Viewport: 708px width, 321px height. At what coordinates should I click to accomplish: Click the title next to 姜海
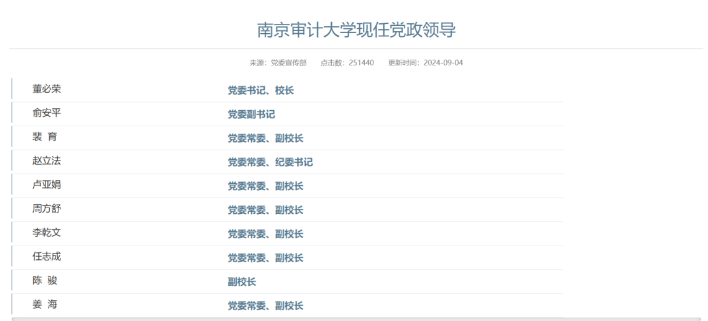click(x=265, y=306)
